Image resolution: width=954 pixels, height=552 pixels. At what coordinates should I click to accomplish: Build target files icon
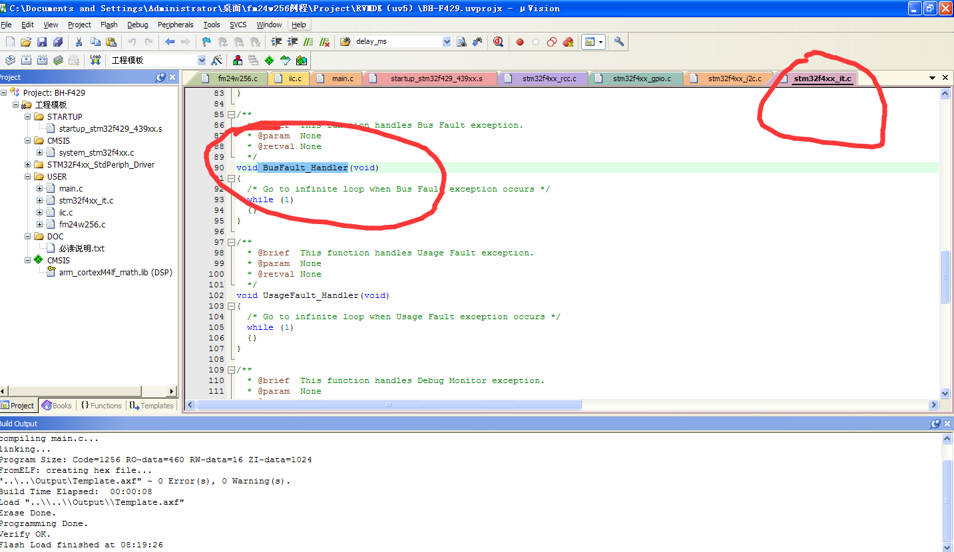click(x=26, y=61)
